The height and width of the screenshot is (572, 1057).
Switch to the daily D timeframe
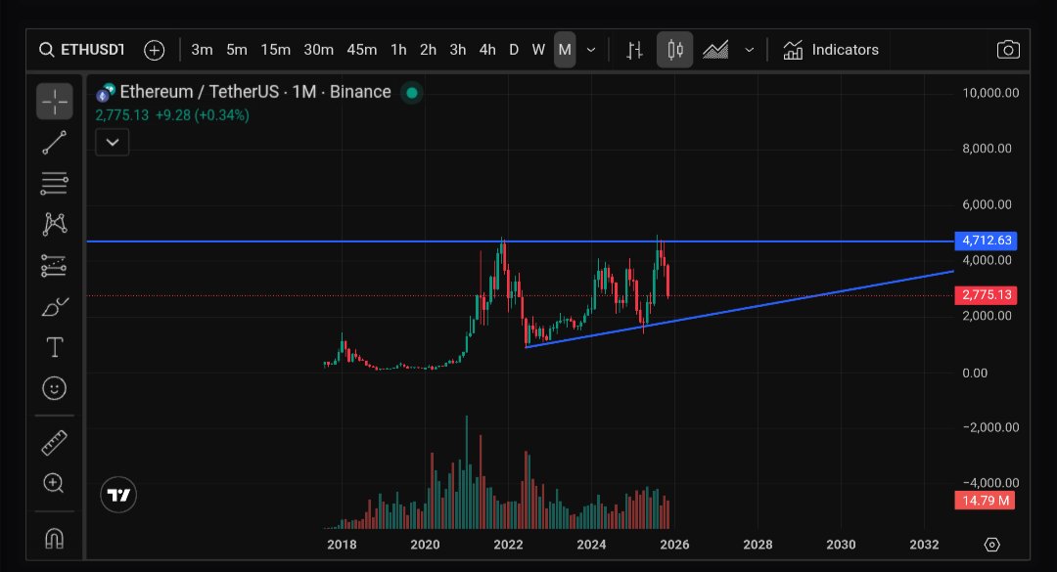(x=514, y=50)
